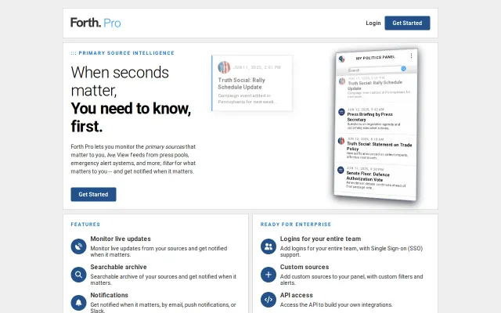This screenshot has width=501, height=313.
Task: Select the Senate Floor Defence Authorization Vote entry
Action: click(376, 179)
